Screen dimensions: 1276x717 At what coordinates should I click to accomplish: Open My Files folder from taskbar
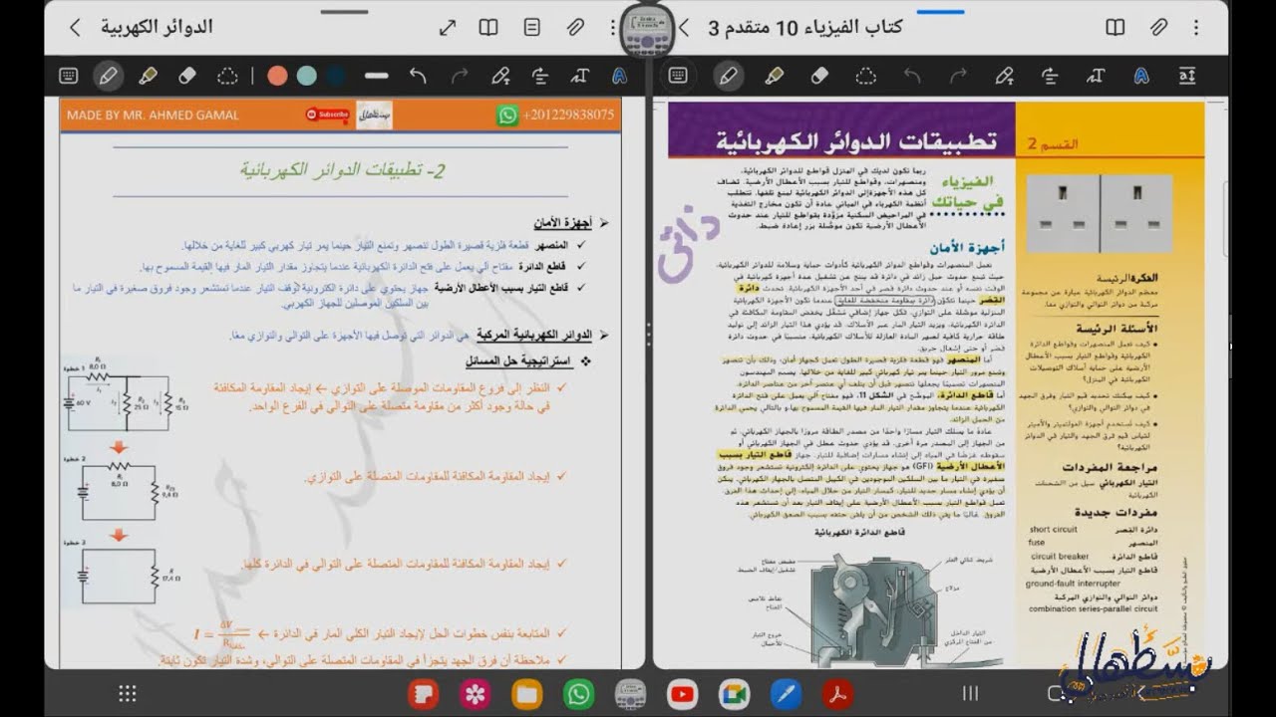[x=526, y=694]
